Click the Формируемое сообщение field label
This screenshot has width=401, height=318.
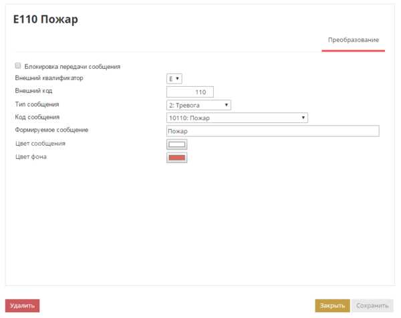(x=51, y=130)
